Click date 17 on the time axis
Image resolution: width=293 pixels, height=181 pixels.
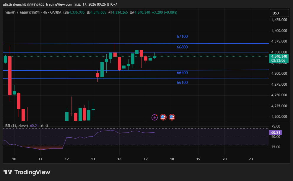146,159
